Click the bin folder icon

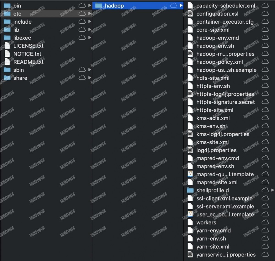(x=7, y=5)
